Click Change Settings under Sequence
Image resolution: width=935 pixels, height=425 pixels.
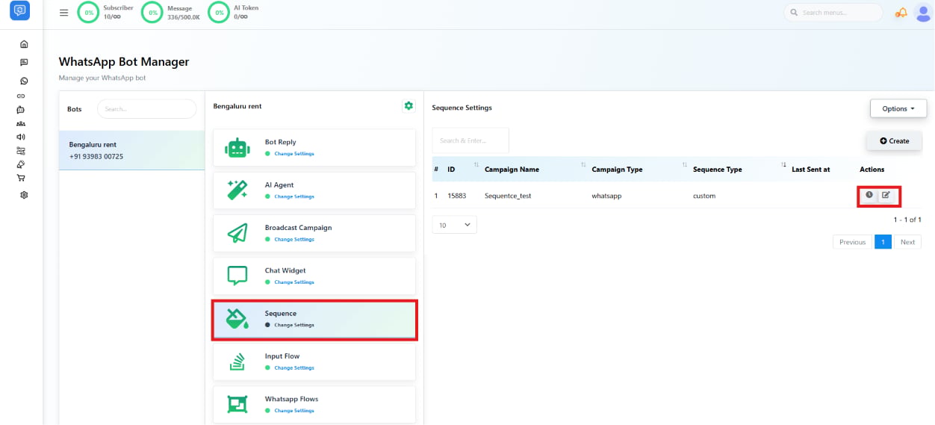tap(294, 325)
